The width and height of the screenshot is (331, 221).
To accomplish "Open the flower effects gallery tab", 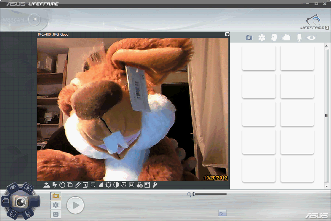I will pos(262,38).
